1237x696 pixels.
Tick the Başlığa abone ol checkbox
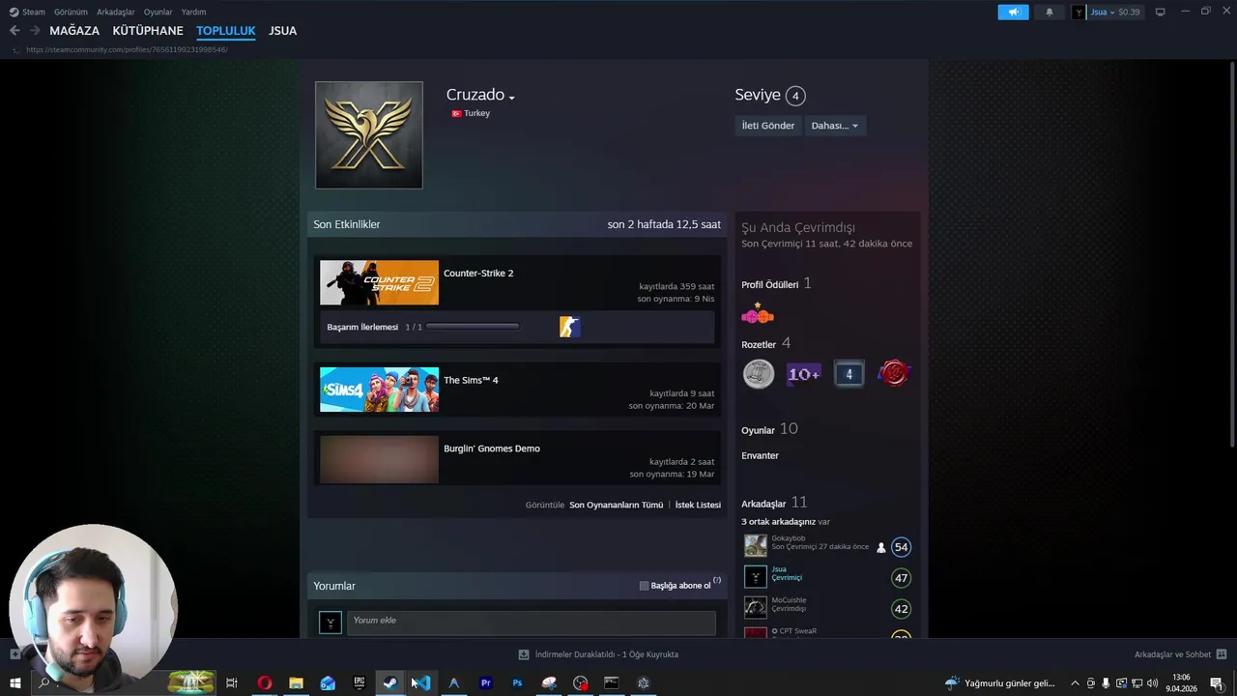pos(645,586)
